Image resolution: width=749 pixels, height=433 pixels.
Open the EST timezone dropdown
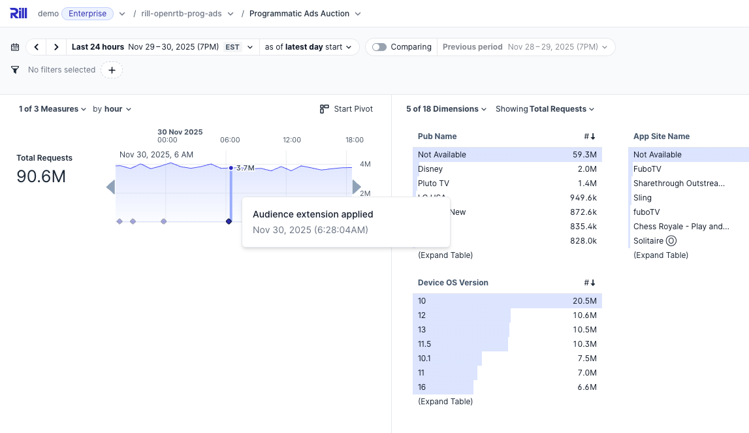238,47
